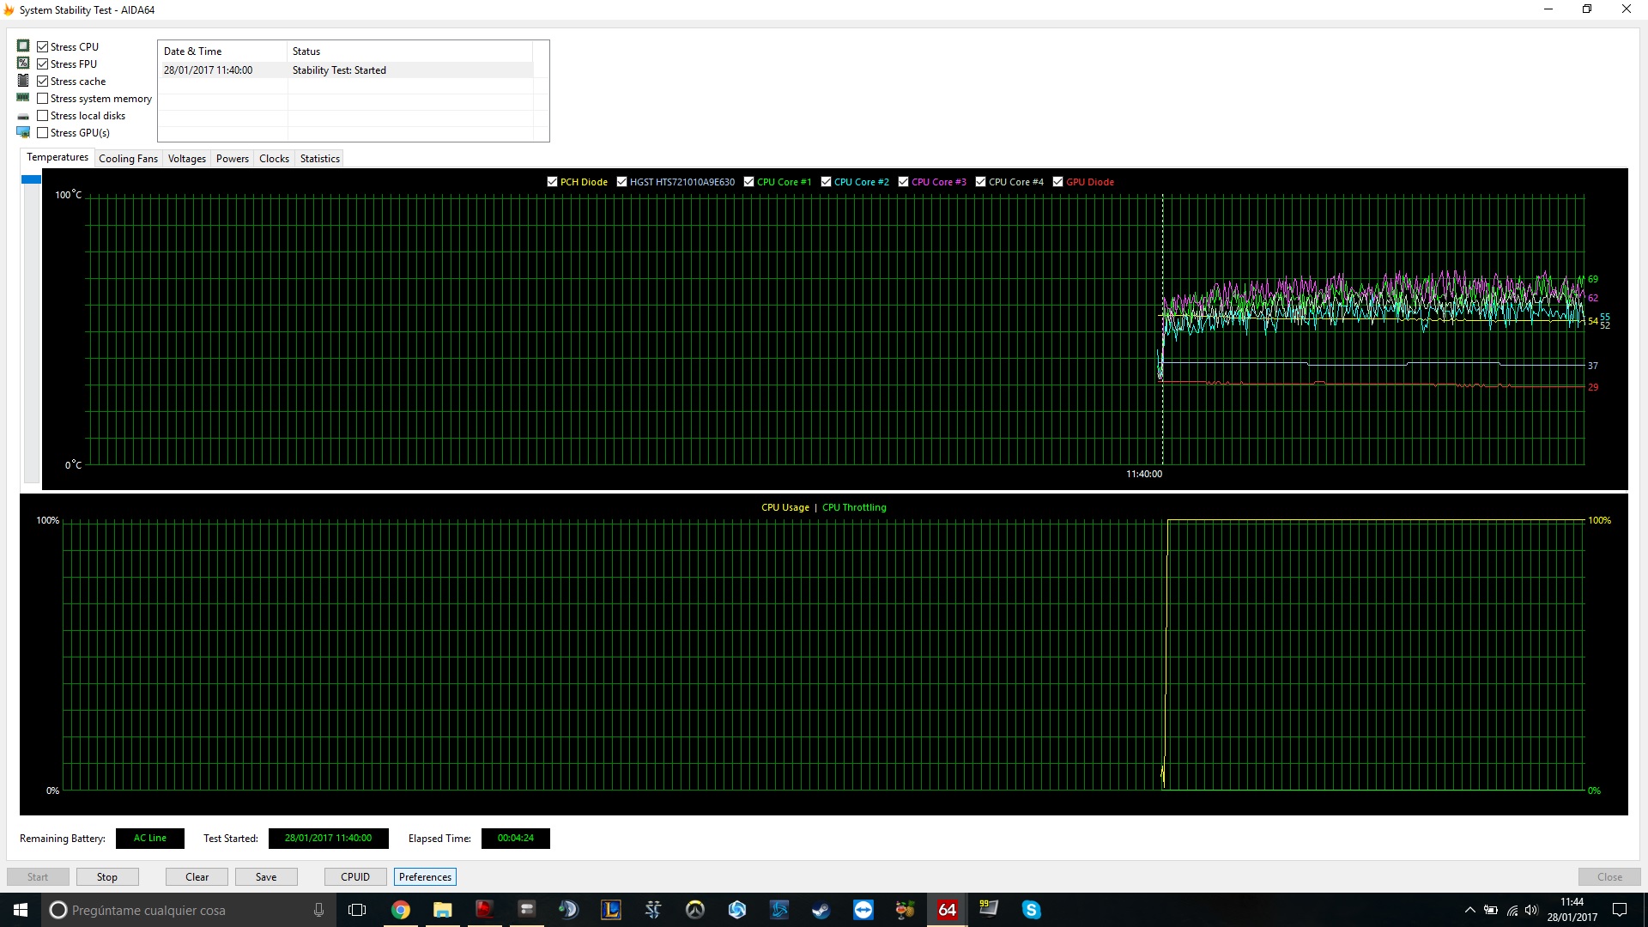The height and width of the screenshot is (927, 1648).
Task: Click the volume speaker tray icon
Action: (1532, 910)
